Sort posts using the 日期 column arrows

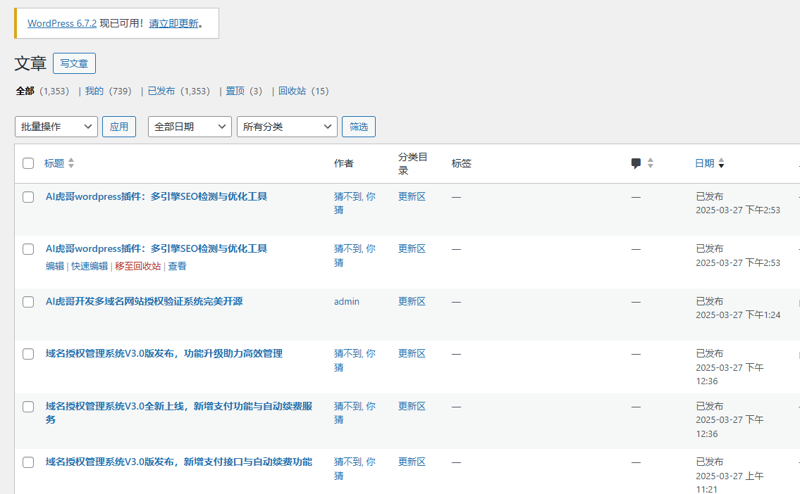pos(722,163)
